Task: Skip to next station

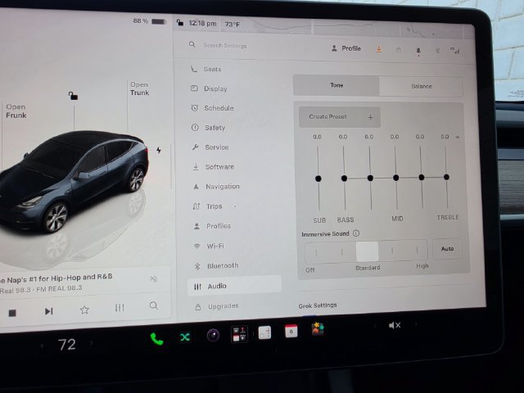Action: 49,311
